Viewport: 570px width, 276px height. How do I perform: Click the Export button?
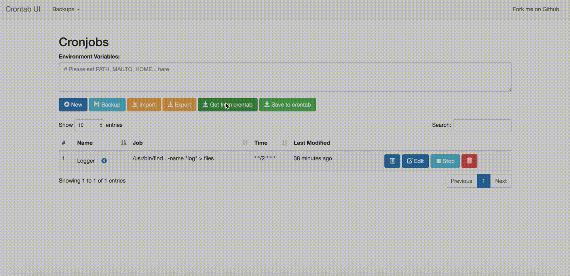coord(179,105)
